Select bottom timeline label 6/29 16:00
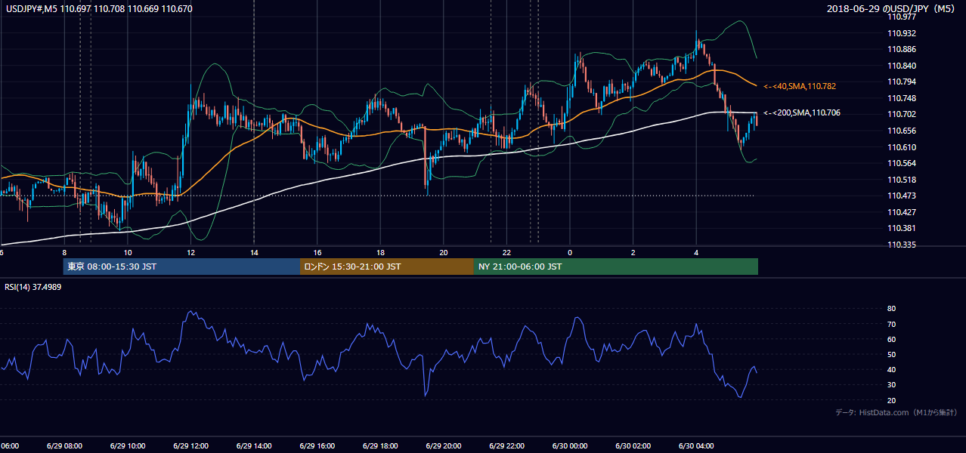 317,446
